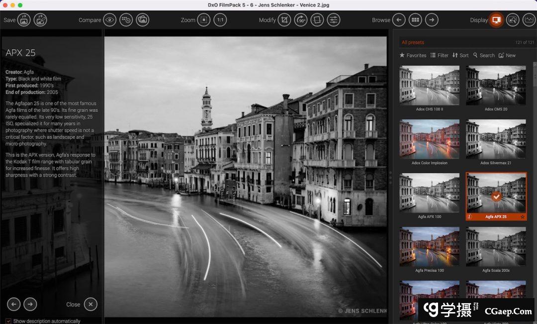Open the Filter menu for presets

(x=440, y=55)
